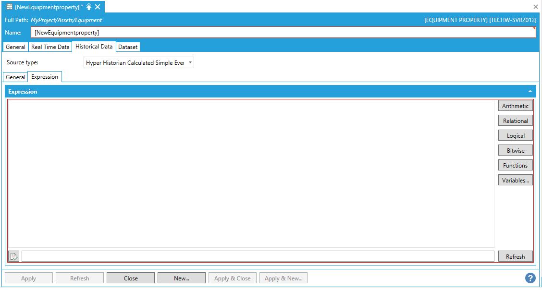Select the General sub-tab below Source type
The image size is (542, 290).
pos(15,77)
